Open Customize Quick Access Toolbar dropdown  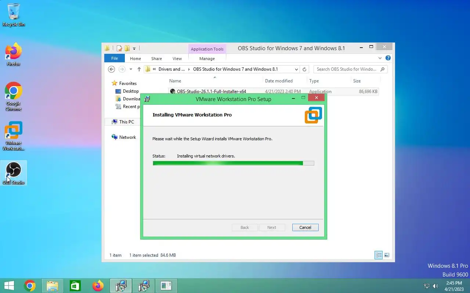(134, 48)
